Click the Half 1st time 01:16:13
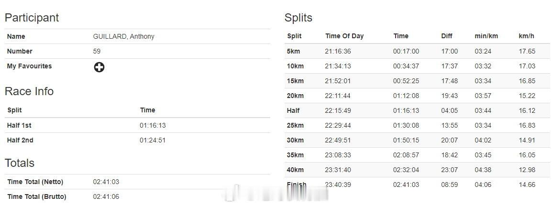 (x=153, y=125)
